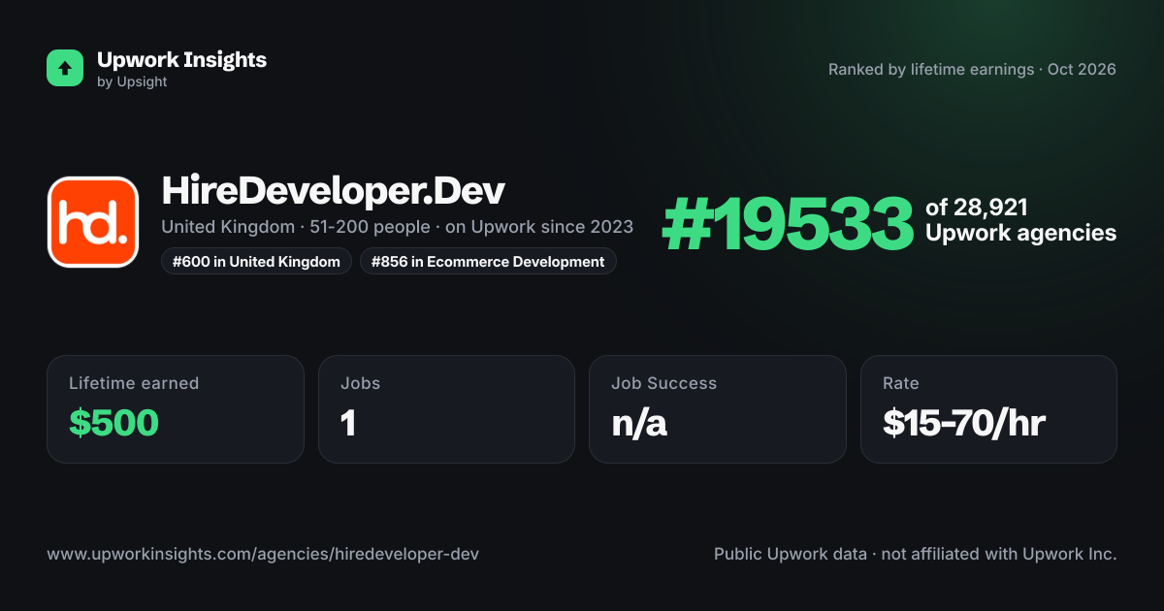Open the Lifetime earned $500 card
Viewport: 1164px width, 611px height.
coord(176,409)
